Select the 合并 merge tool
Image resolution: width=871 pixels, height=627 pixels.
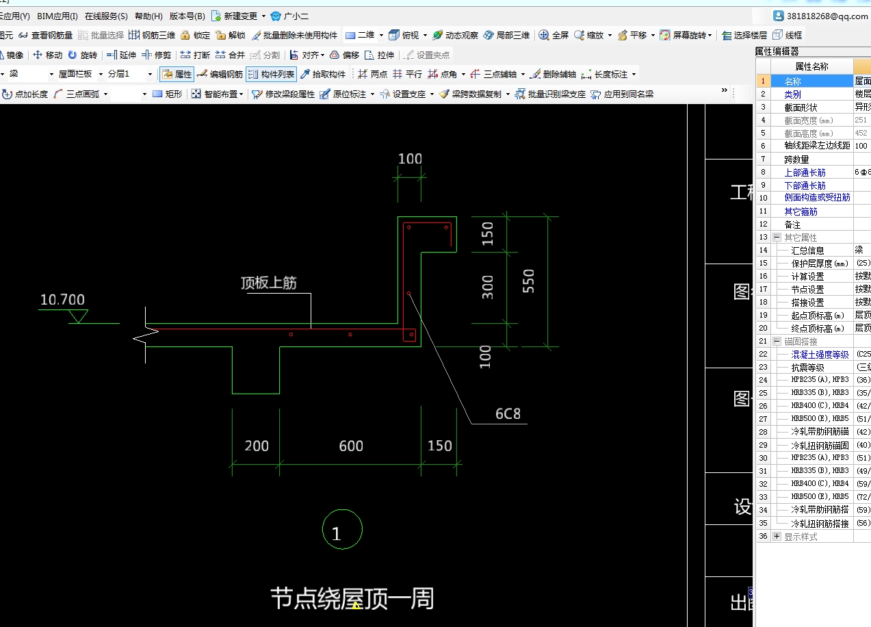pyautogui.click(x=230, y=55)
